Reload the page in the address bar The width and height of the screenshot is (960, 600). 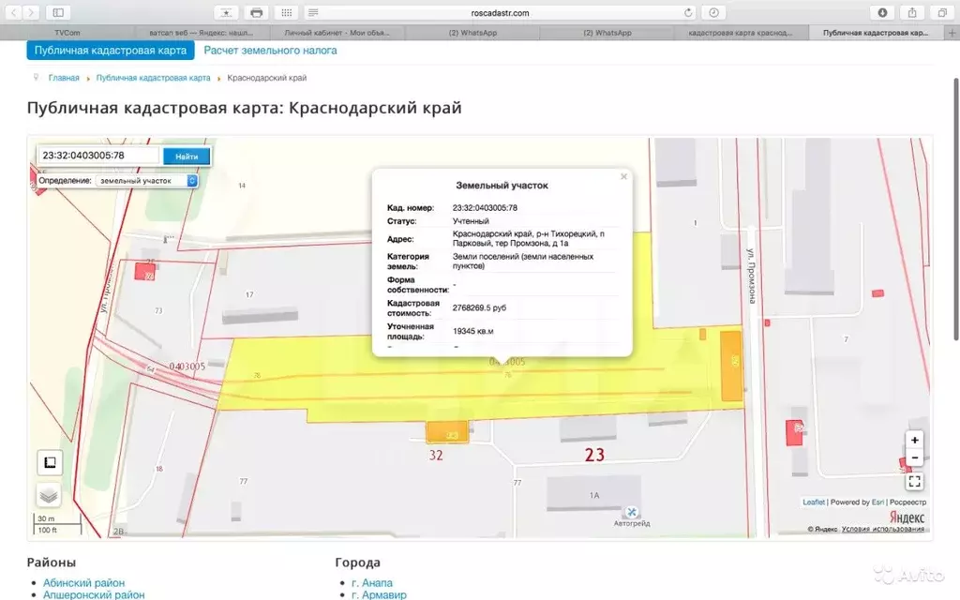(x=688, y=13)
